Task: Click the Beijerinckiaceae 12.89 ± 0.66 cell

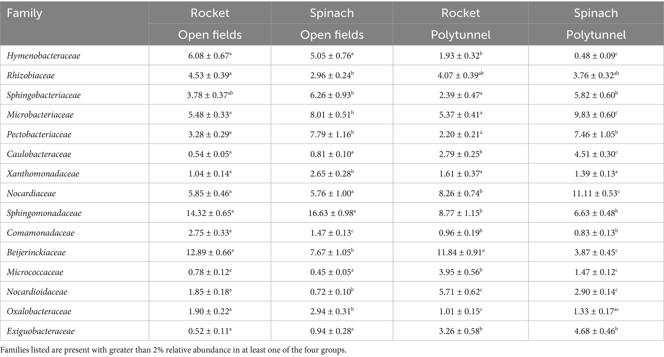Action: click(x=210, y=252)
